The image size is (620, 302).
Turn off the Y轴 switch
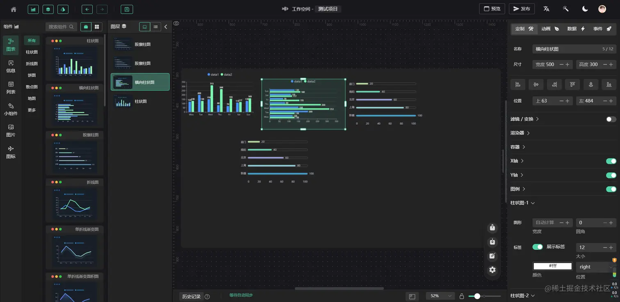click(611, 175)
